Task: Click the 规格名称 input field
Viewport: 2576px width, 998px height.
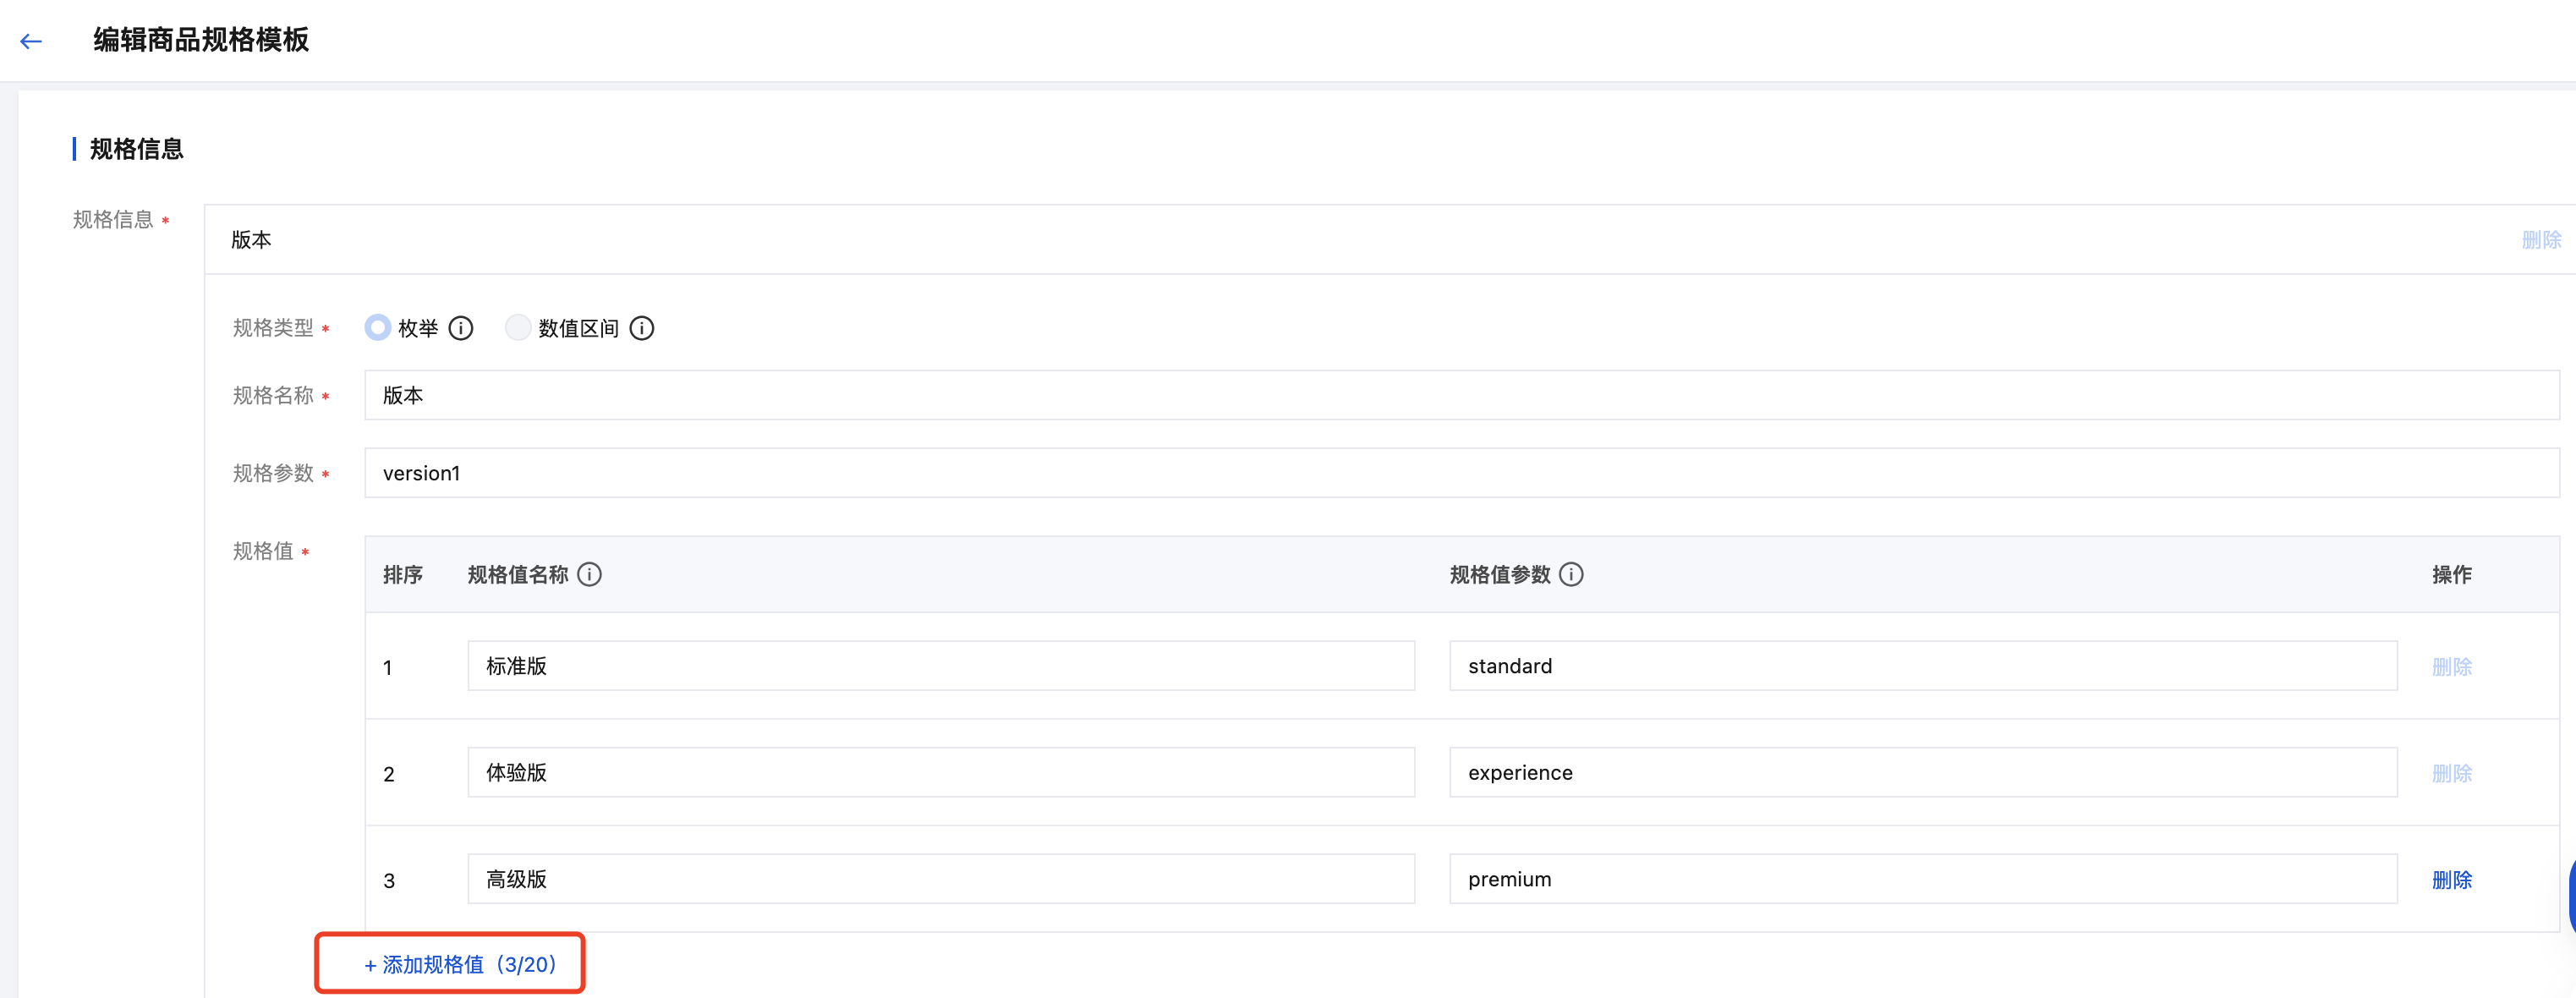Action: (1460, 395)
